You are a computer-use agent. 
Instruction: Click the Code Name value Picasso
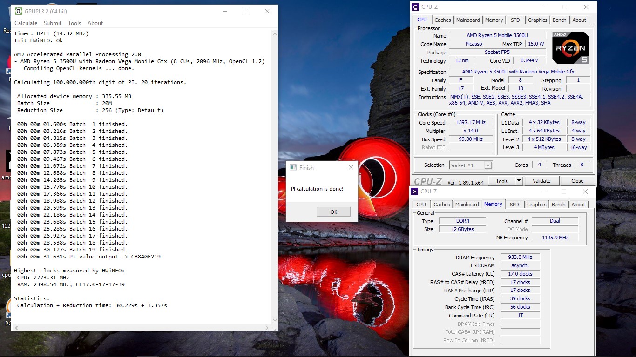pos(474,44)
